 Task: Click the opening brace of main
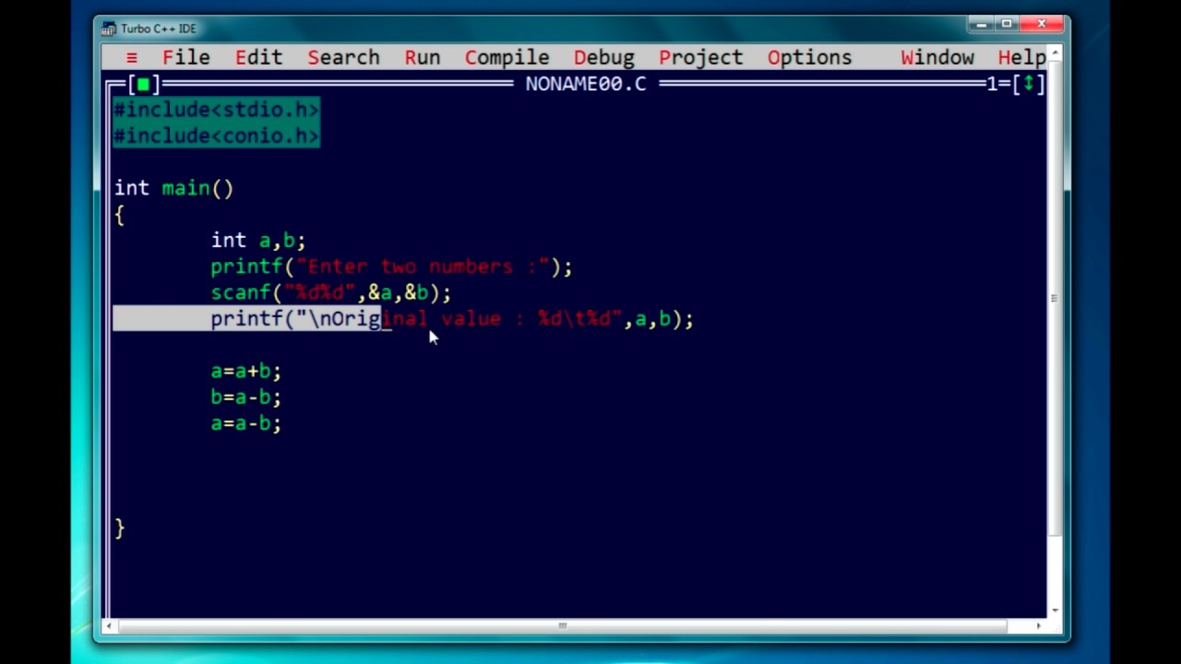119,215
